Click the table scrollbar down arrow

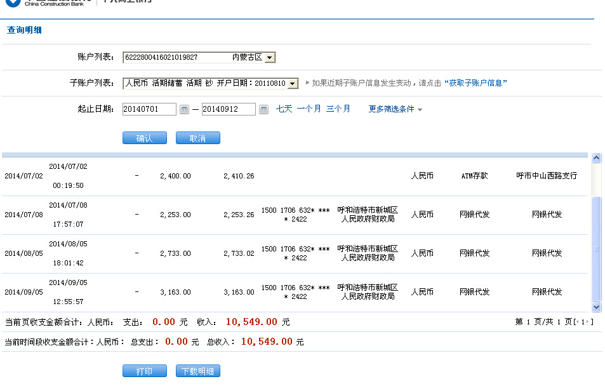coord(597,307)
